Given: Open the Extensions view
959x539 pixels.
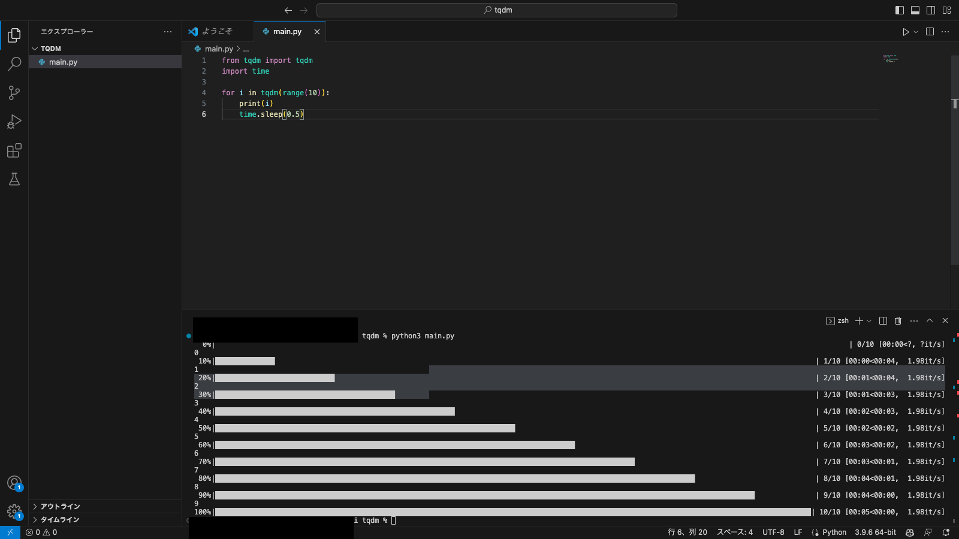Looking at the screenshot, I should pyautogui.click(x=14, y=150).
